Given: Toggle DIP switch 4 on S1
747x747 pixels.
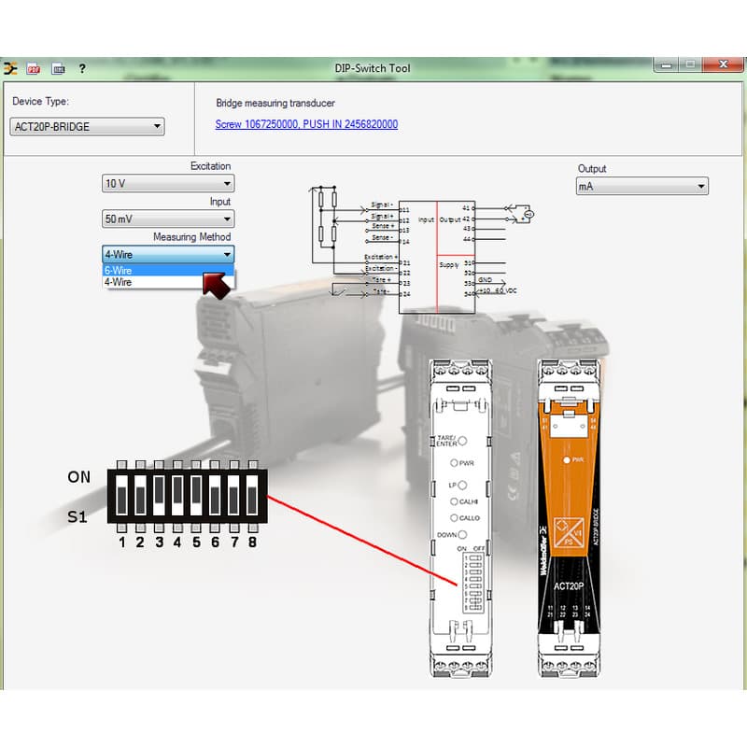Looking at the screenshot, I should pos(177,495).
